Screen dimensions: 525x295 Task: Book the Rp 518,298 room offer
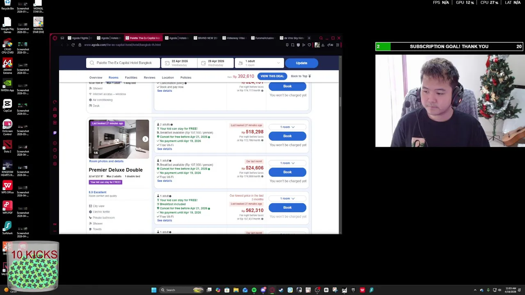click(x=287, y=136)
